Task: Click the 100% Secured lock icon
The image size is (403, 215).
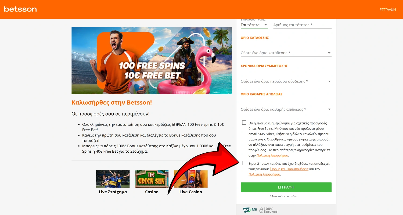Action: coord(261,210)
